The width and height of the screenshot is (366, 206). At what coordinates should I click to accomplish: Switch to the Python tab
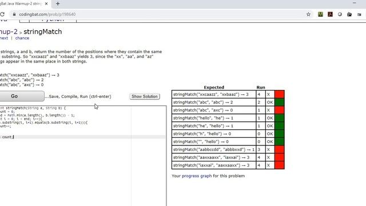coord(53,21)
